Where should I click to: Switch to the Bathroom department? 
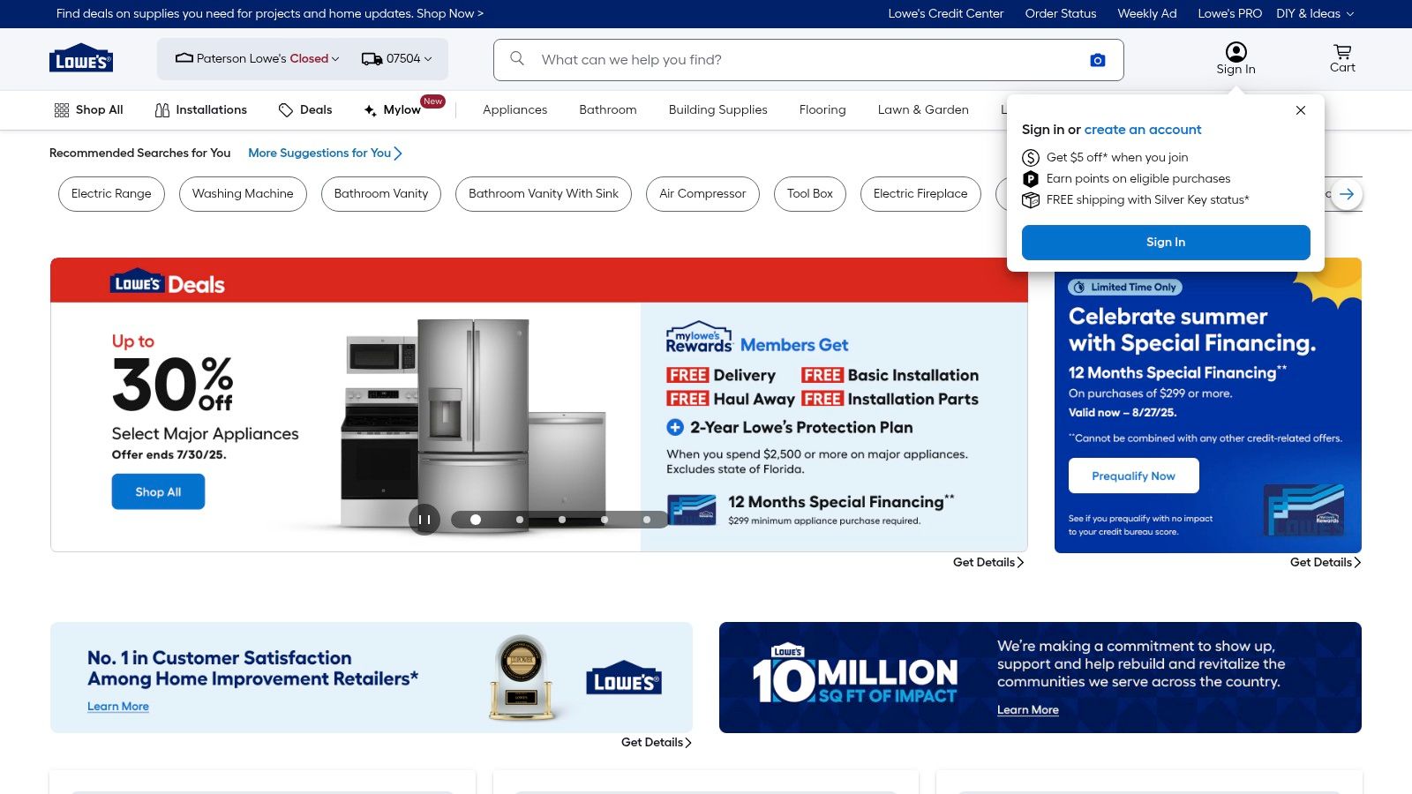click(607, 109)
